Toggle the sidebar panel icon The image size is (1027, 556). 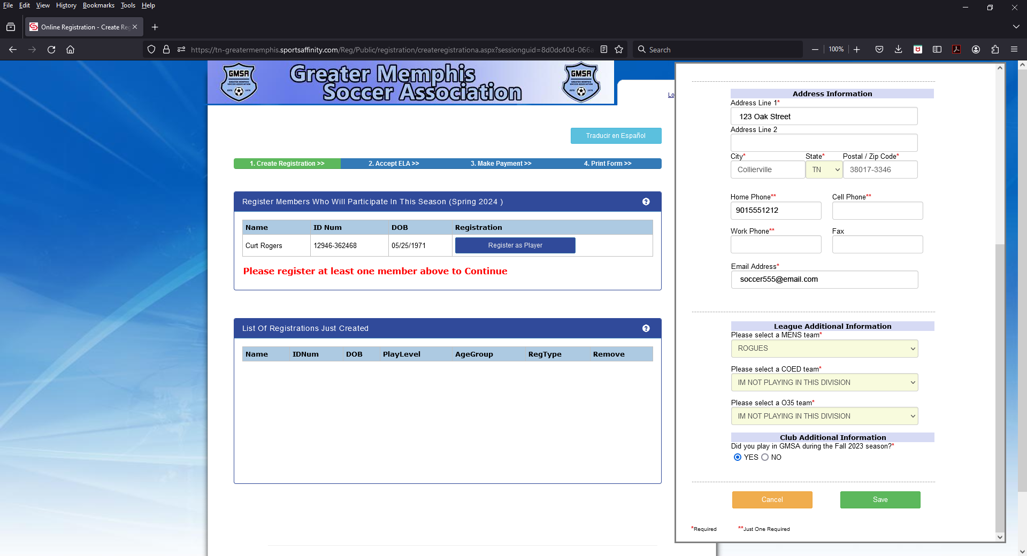tap(937, 49)
